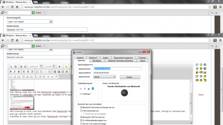Click the wrench icon in the upper window's toolbar
Screen dimensions: 223x125
coord(212,13)
